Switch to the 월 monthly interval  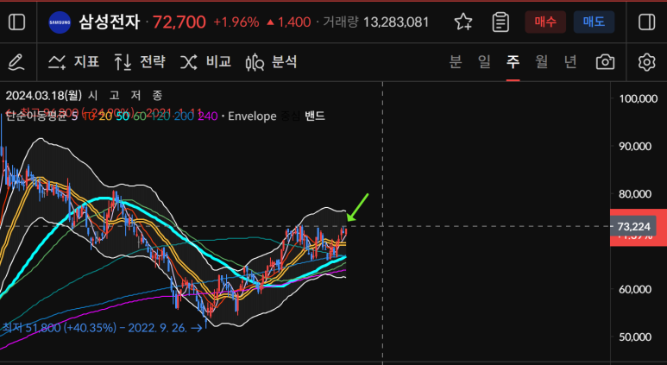point(542,62)
